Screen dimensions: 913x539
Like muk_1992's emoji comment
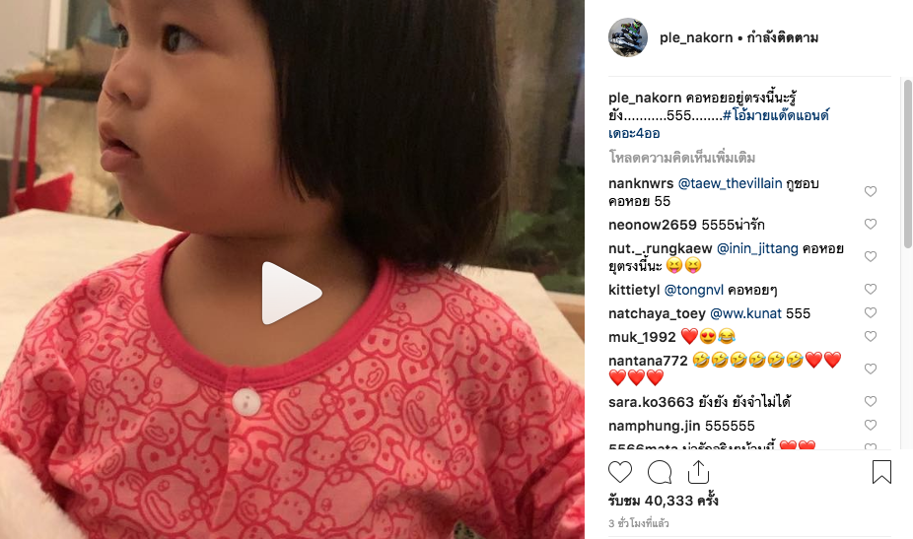point(871,336)
